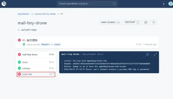Click the '#1. 脚本更新' build title
Screen dimensions: 173x99
click(30, 40)
